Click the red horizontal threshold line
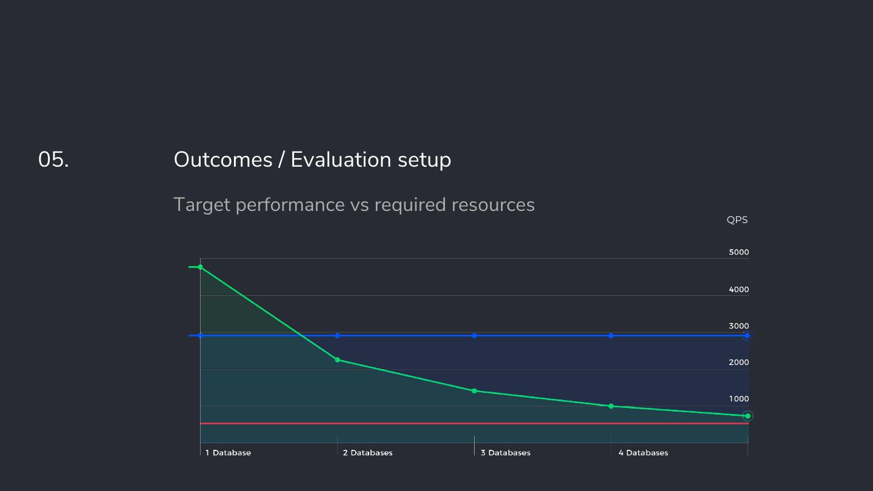 point(424,423)
